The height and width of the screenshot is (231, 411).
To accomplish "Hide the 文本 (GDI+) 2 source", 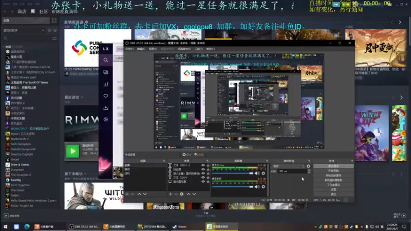I will pos(203,165).
